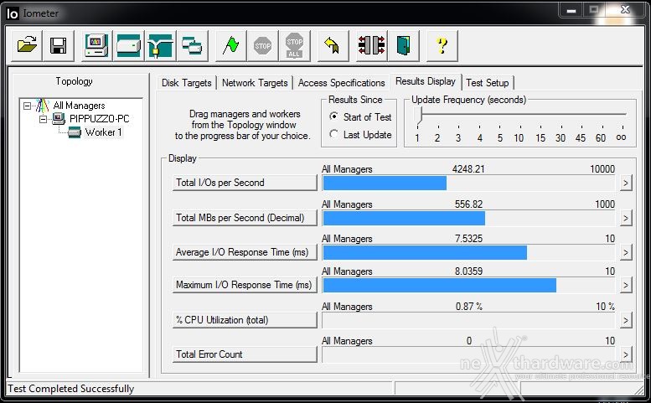
Task: Click the Total I/Os per Second progress bar
Action: pyautogui.click(x=468, y=183)
